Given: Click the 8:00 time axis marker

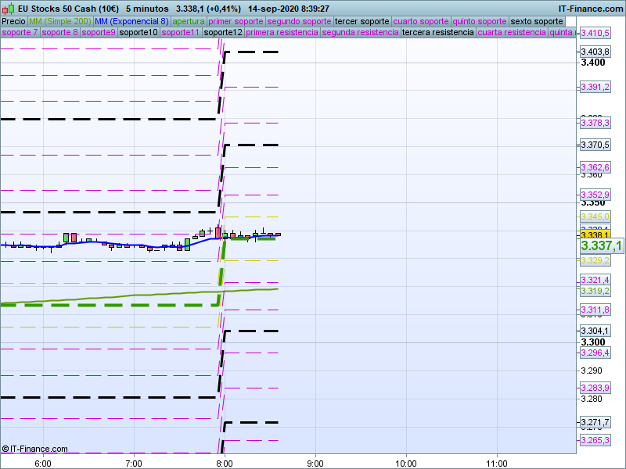Looking at the screenshot, I should tap(225, 463).
